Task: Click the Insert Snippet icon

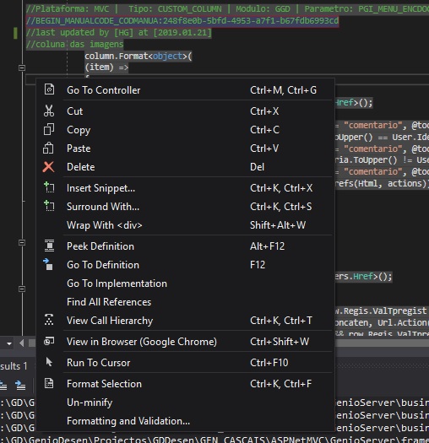Action: (x=49, y=187)
